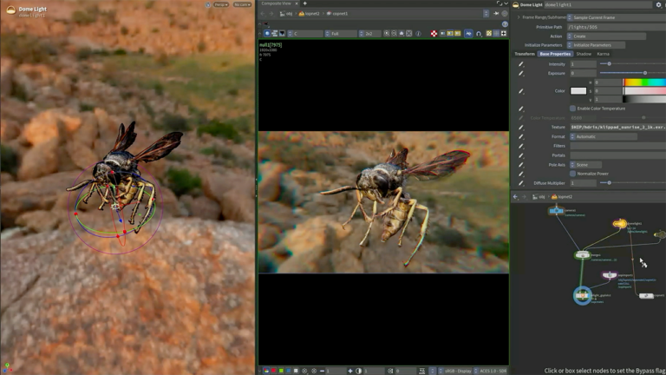Open the image info icon
Image resolution: width=666 pixels, height=375 pixels.
[418, 34]
